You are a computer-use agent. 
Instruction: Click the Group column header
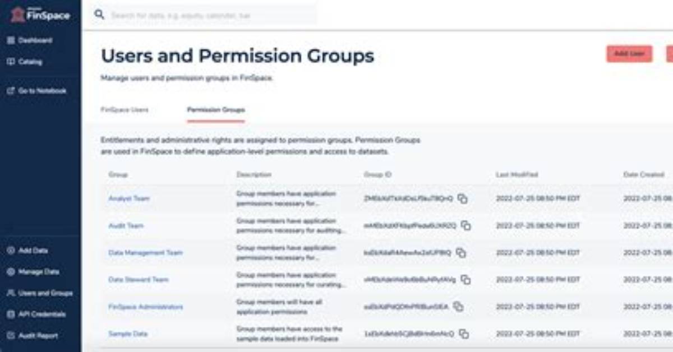(x=118, y=175)
